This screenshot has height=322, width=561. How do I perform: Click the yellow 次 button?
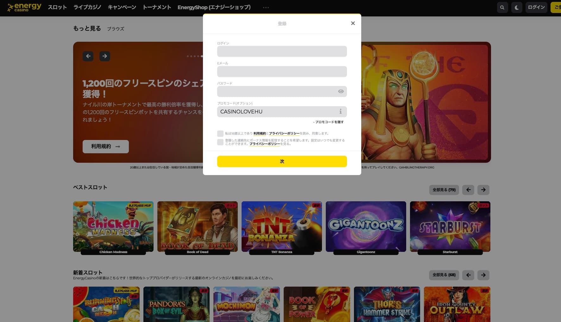(282, 161)
